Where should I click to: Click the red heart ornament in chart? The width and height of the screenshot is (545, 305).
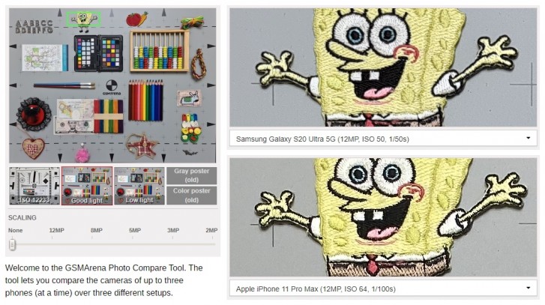pyautogui.click(x=34, y=148)
